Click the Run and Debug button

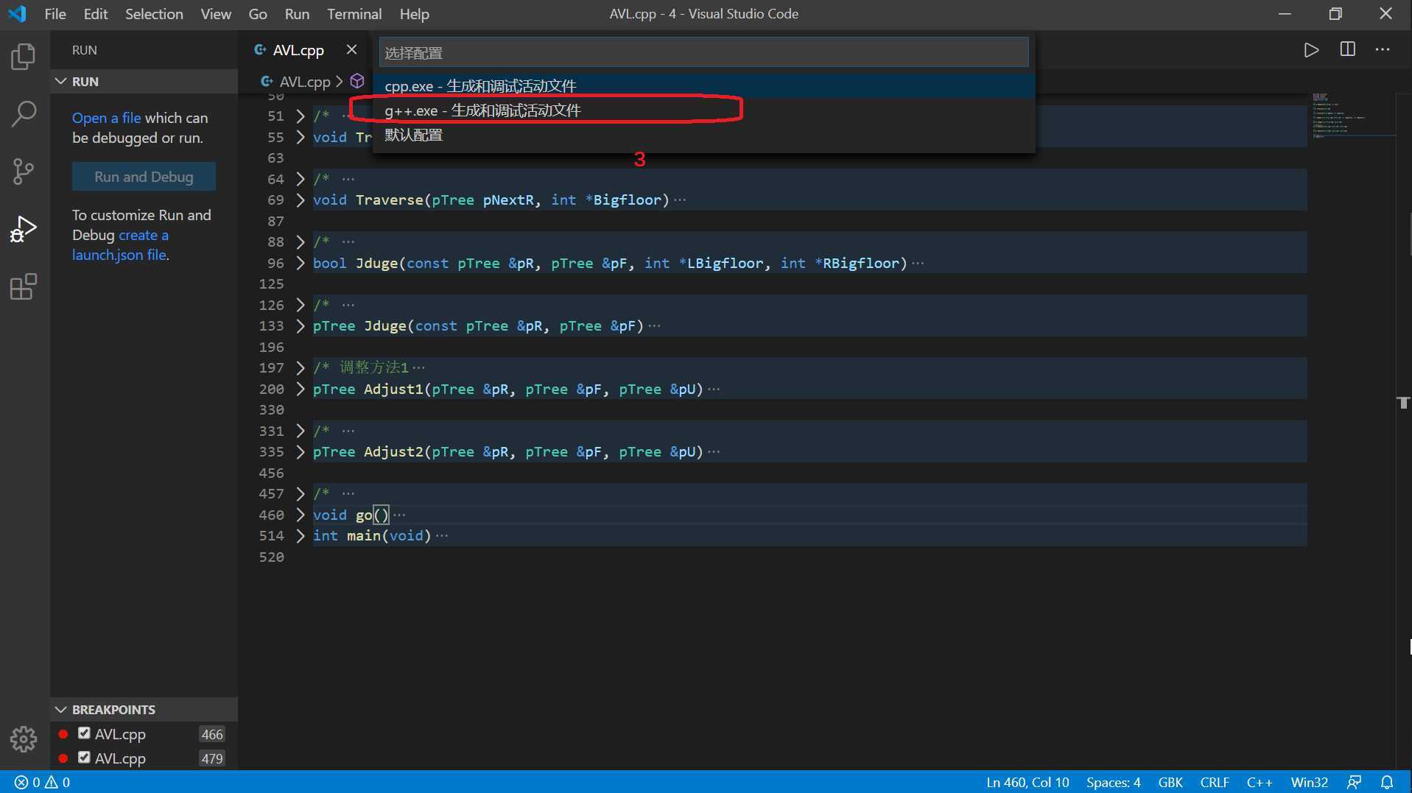(x=144, y=177)
